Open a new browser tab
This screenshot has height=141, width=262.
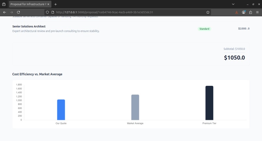[56, 4]
